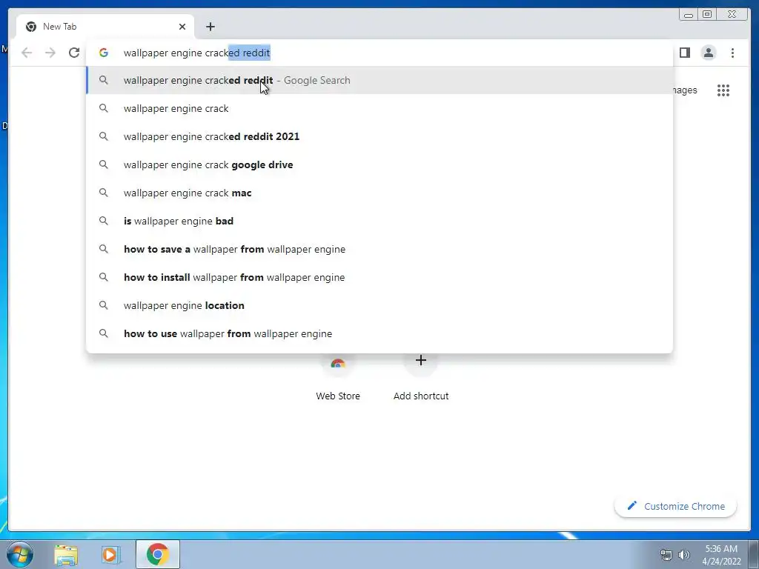Restore down the Chrome window

pyautogui.click(x=707, y=15)
